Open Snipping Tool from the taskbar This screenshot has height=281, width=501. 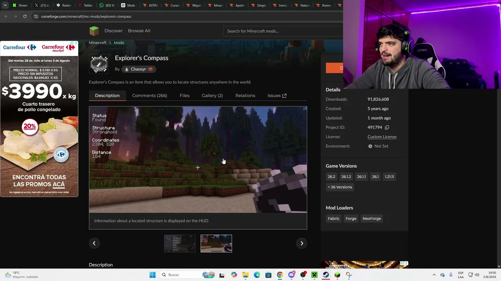pos(349,275)
